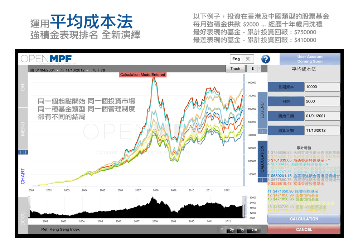Click the left handle of the Heng Seng range selector
The width and height of the screenshot is (358, 250).
(x=30, y=206)
